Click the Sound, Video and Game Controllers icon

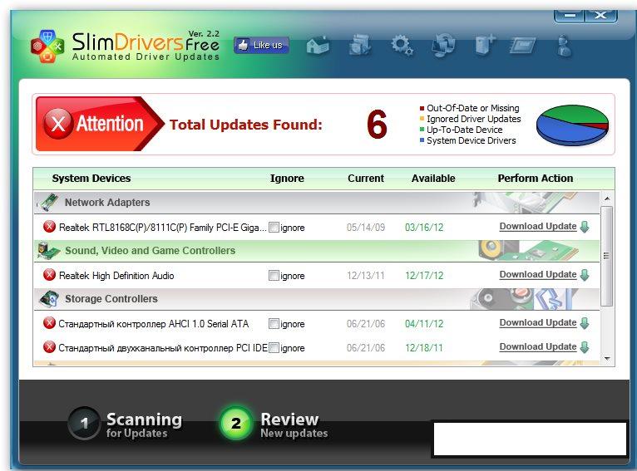tap(49, 250)
